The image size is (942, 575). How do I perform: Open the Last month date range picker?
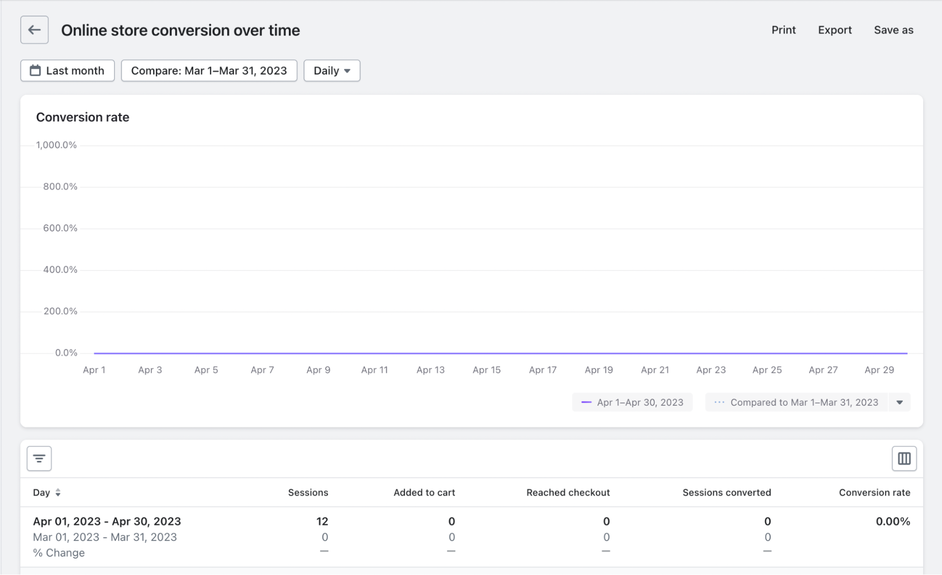(x=67, y=71)
